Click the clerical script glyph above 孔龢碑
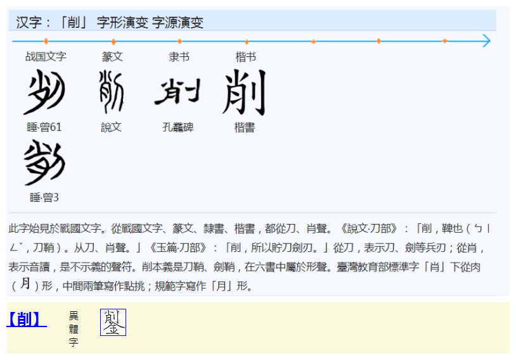This screenshot has height=360, width=516. coord(178,92)
